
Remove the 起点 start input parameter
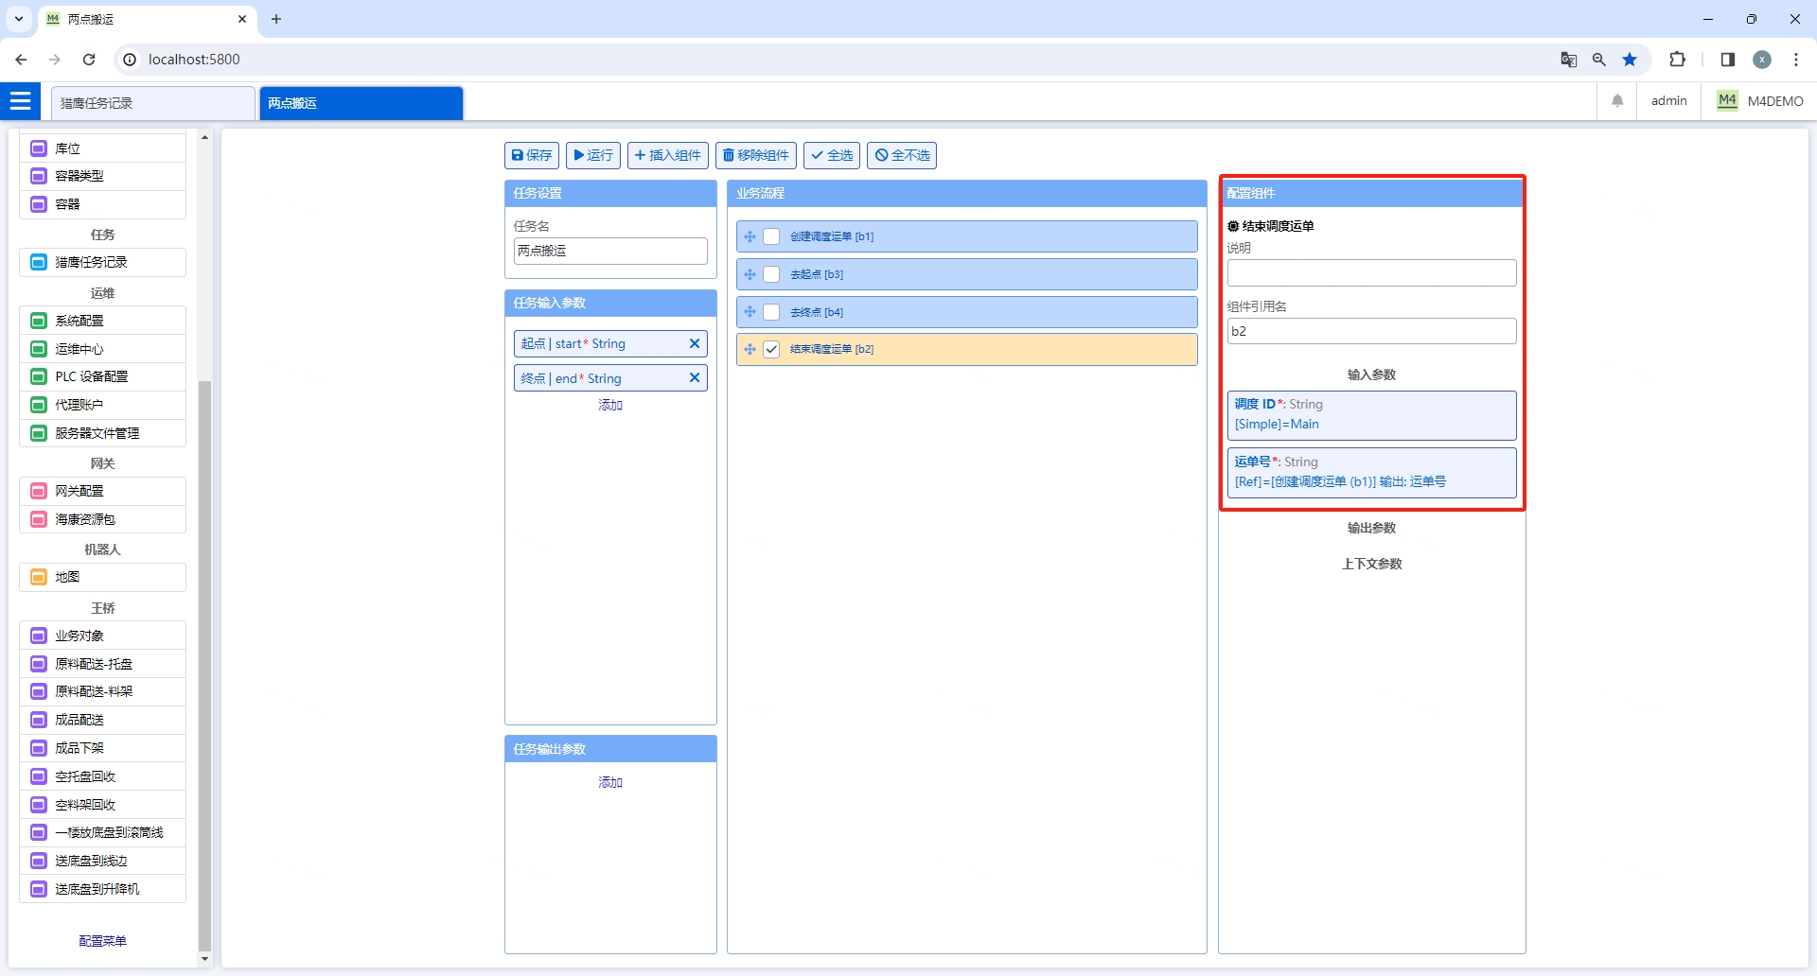[x=695, y=343]
